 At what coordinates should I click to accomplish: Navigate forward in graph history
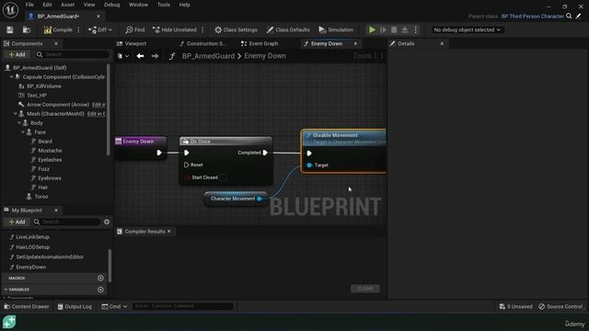[x=155, y=56]
